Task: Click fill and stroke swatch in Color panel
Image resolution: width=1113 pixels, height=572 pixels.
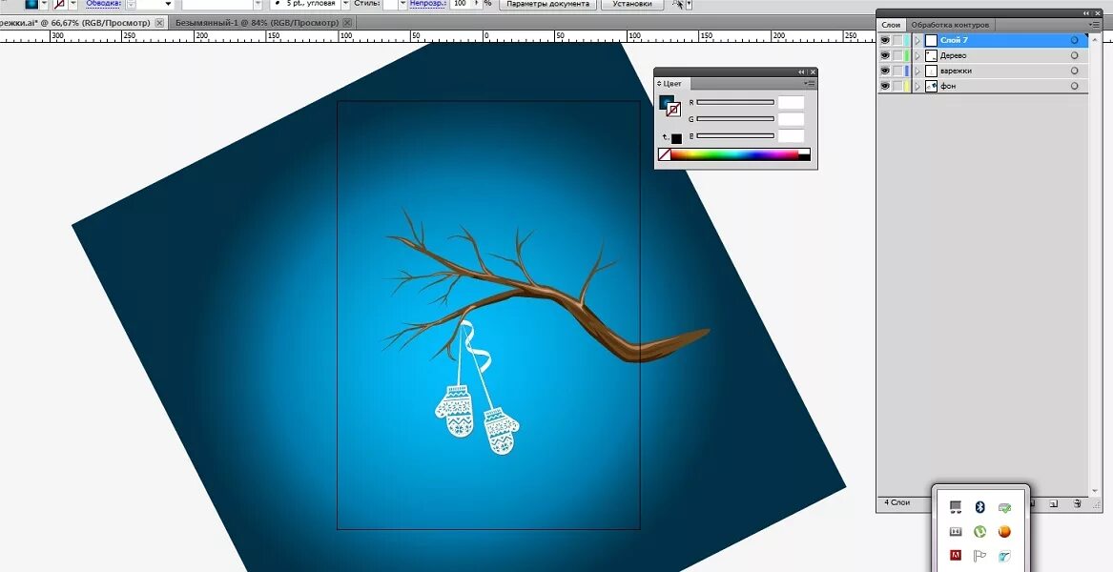Action: [670, 106]
